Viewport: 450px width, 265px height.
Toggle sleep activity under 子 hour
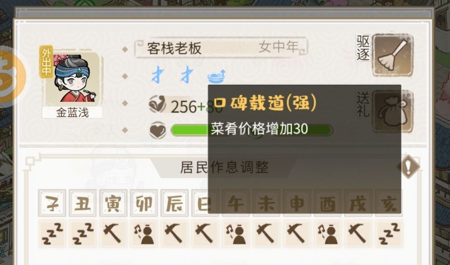52,234
